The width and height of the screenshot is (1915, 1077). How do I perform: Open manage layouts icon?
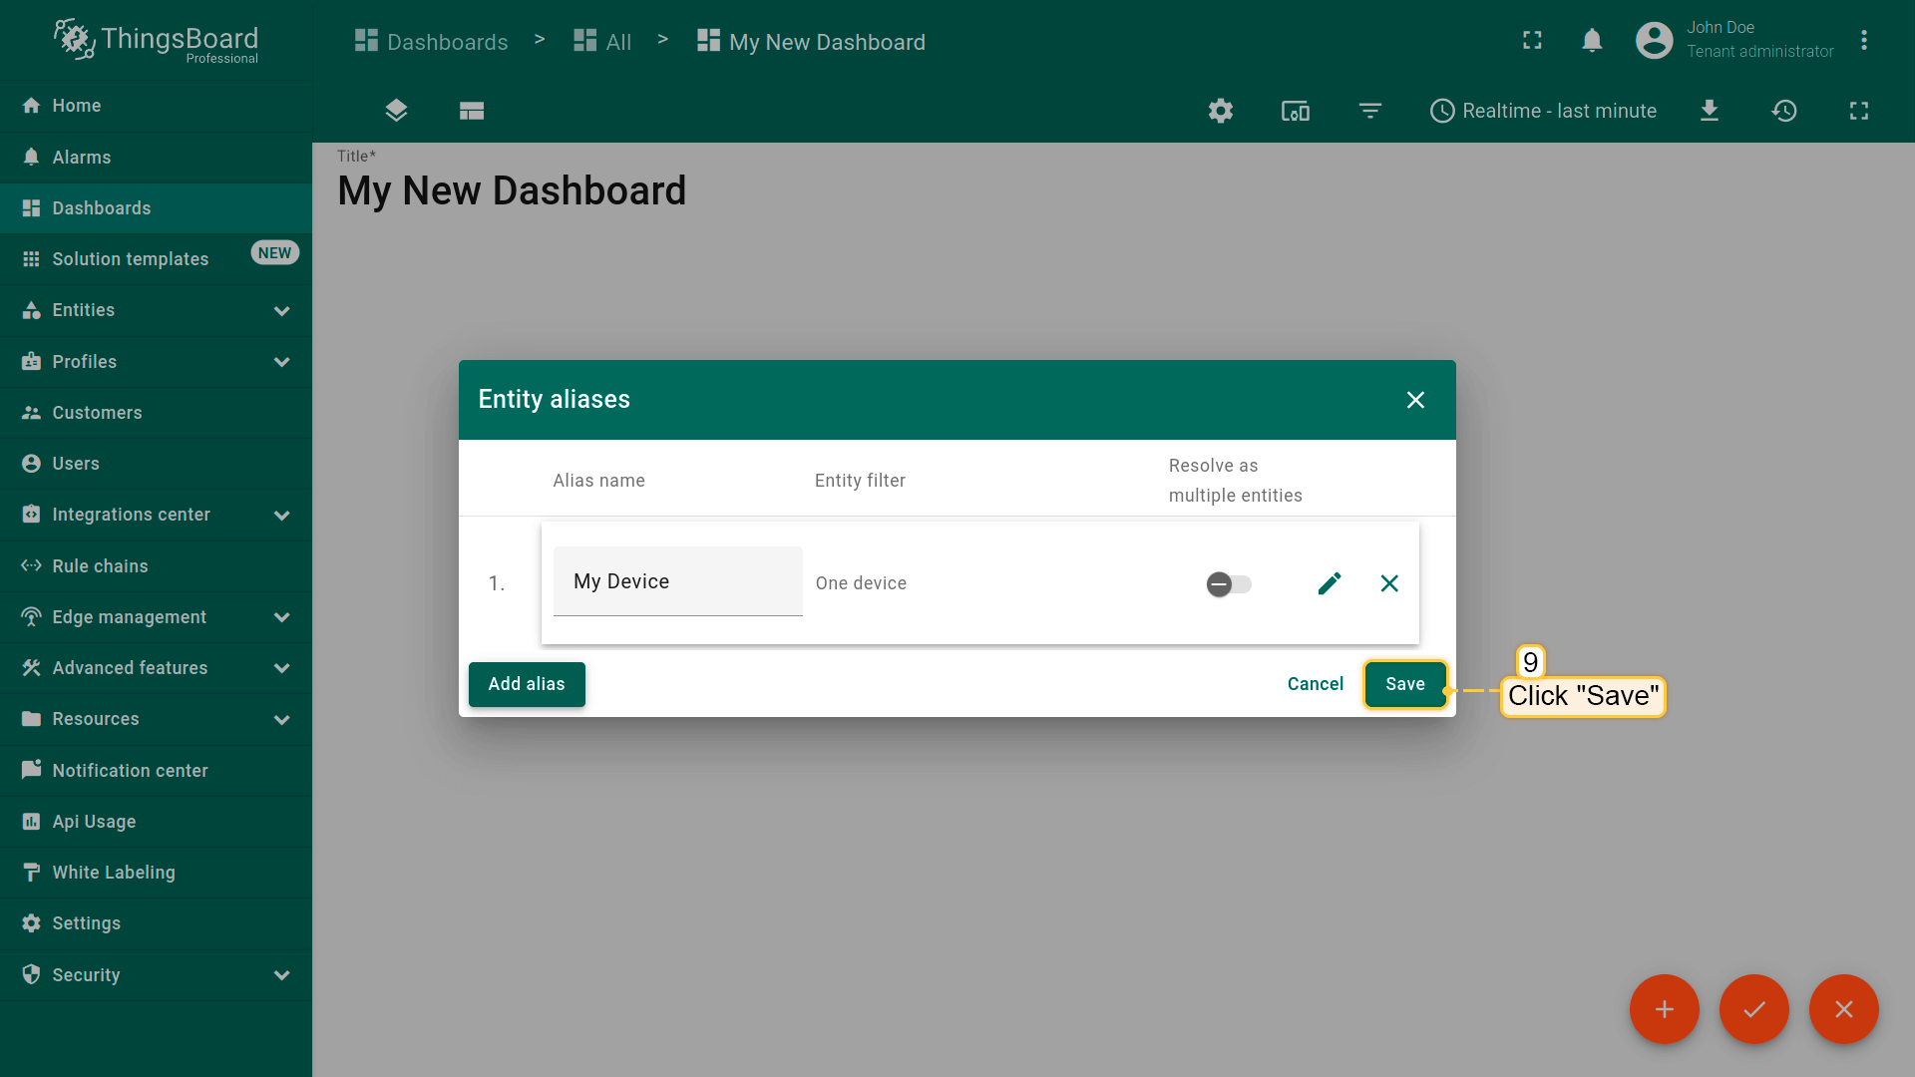[x=472, y=111]
